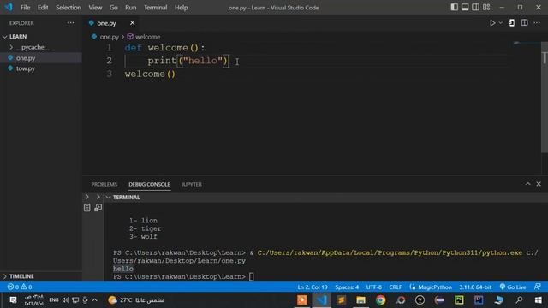
Task: Open editor More Actions ellipsis
Action: (537, 23)
